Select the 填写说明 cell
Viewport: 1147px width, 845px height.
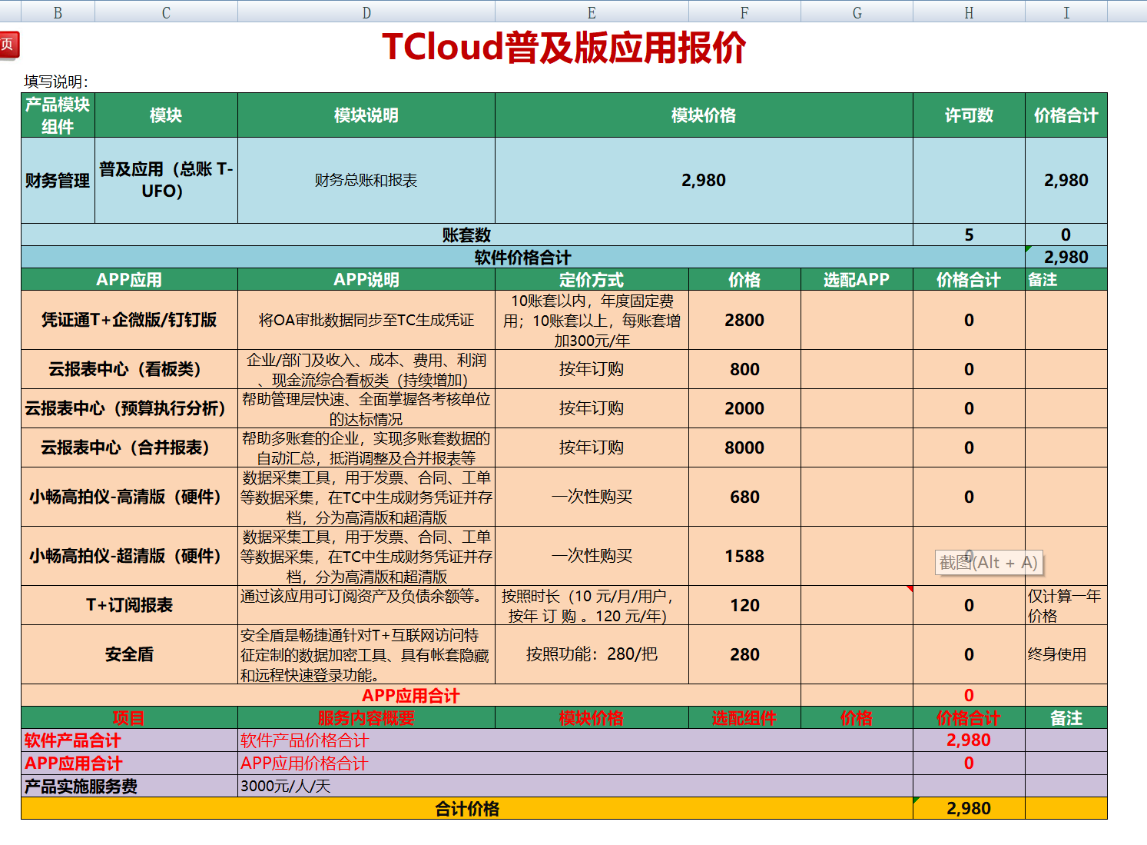click(x=56, y=82)
